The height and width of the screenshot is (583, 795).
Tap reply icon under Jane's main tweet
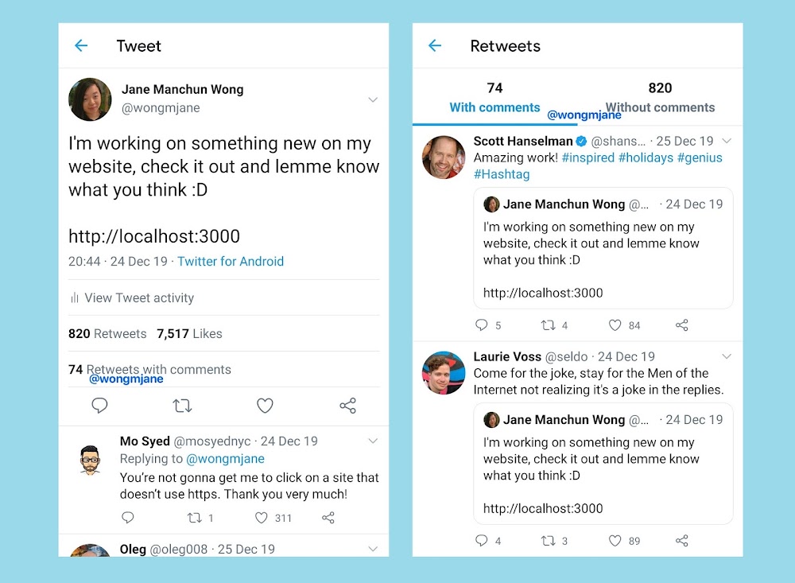coord(99,406)
